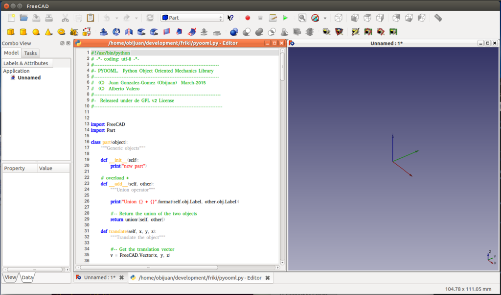
Task: Click the Fit All magnifier icon
Action: (302, 18)
